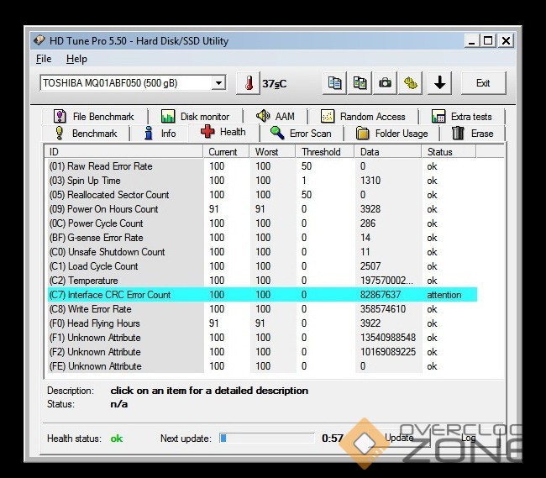546x478 pixels.
Task: Select the (01) Raw Read Error Rate row
Action: tap(261, 166)
